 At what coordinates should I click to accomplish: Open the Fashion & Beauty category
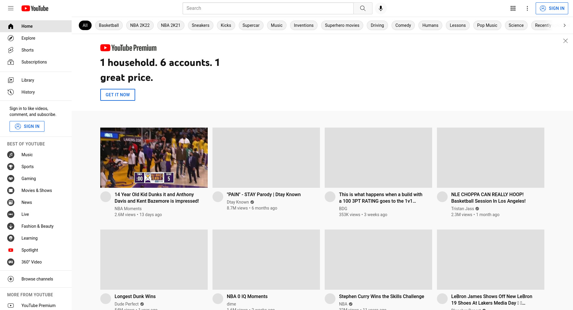pos(36,226)
